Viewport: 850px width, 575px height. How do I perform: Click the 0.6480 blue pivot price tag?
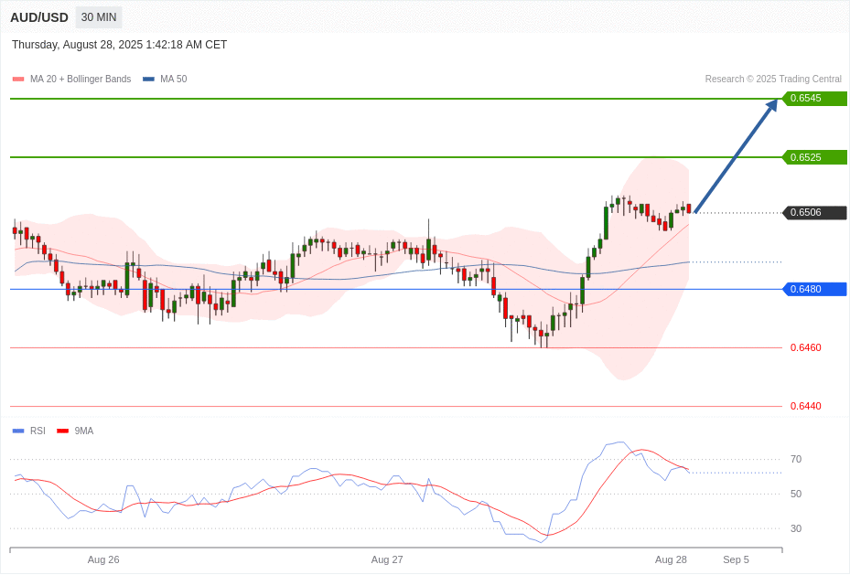[x=814, y=289]
